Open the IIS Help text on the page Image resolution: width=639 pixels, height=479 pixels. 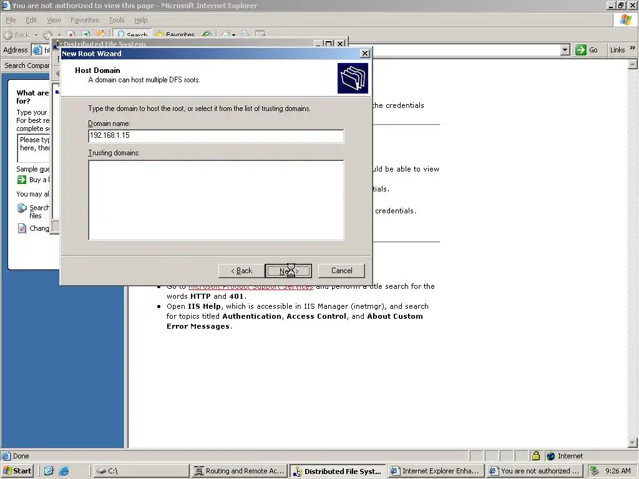coord(204,306)
